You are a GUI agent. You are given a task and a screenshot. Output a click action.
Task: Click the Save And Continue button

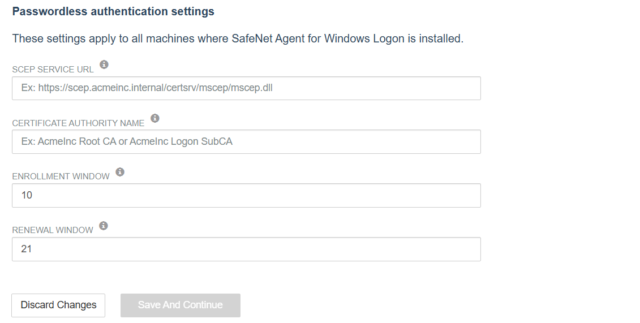(181, 305)
